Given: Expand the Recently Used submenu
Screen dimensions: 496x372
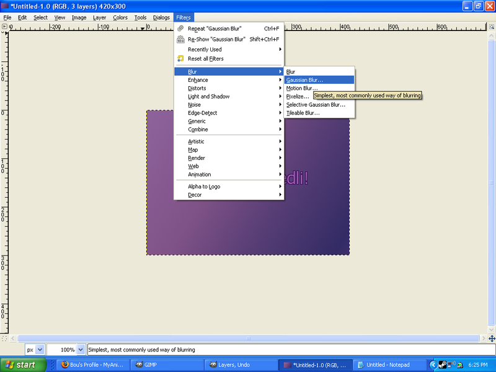Looking at the screenshot, I should (229, 50).
